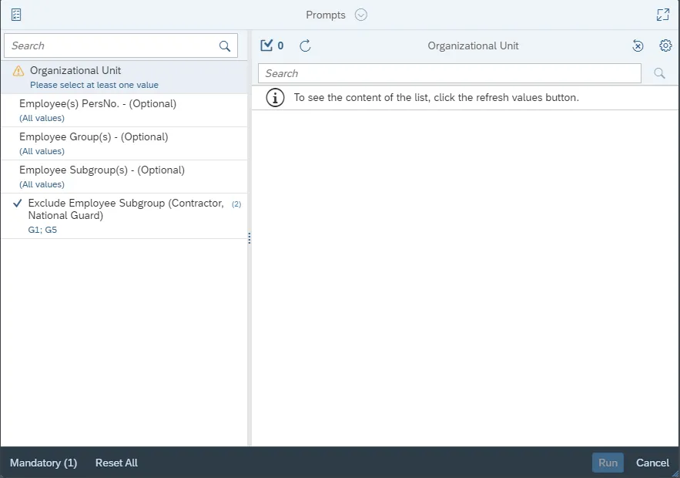Click the magnifier icon in left search box
Viewport: 680px width, 478px height.
click(x=225, y=46)
